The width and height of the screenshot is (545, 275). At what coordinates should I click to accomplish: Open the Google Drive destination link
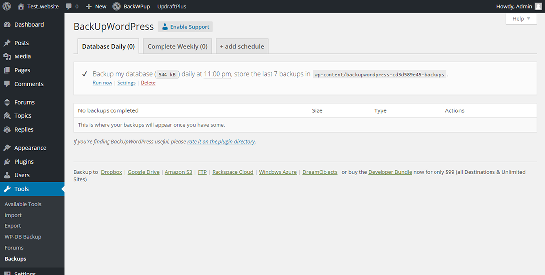[144, 172]
